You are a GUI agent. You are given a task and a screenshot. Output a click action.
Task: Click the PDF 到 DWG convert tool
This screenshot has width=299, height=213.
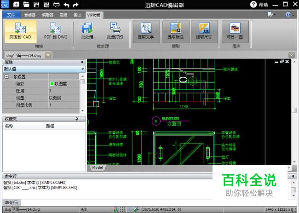pyautogui.click(x=56, y=31)
